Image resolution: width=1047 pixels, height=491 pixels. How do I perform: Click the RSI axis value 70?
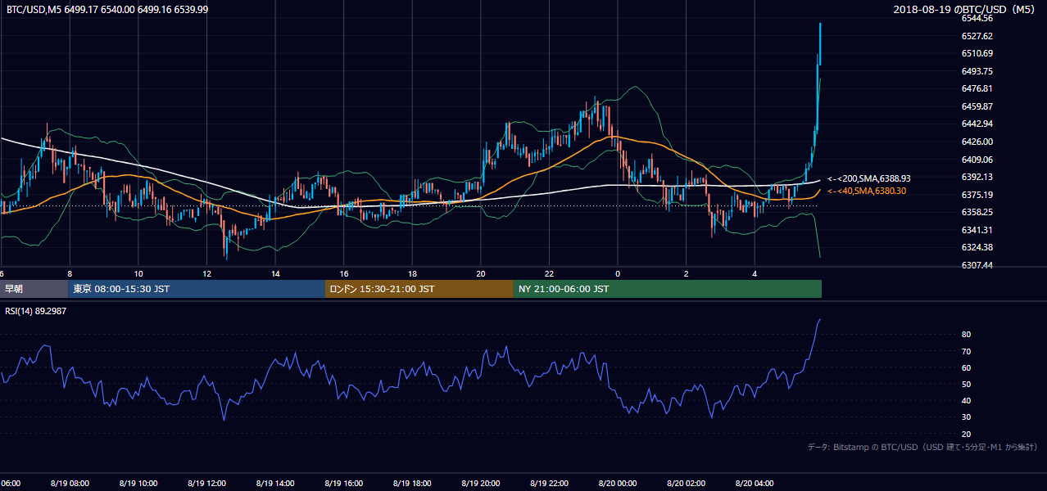(967, 351)
